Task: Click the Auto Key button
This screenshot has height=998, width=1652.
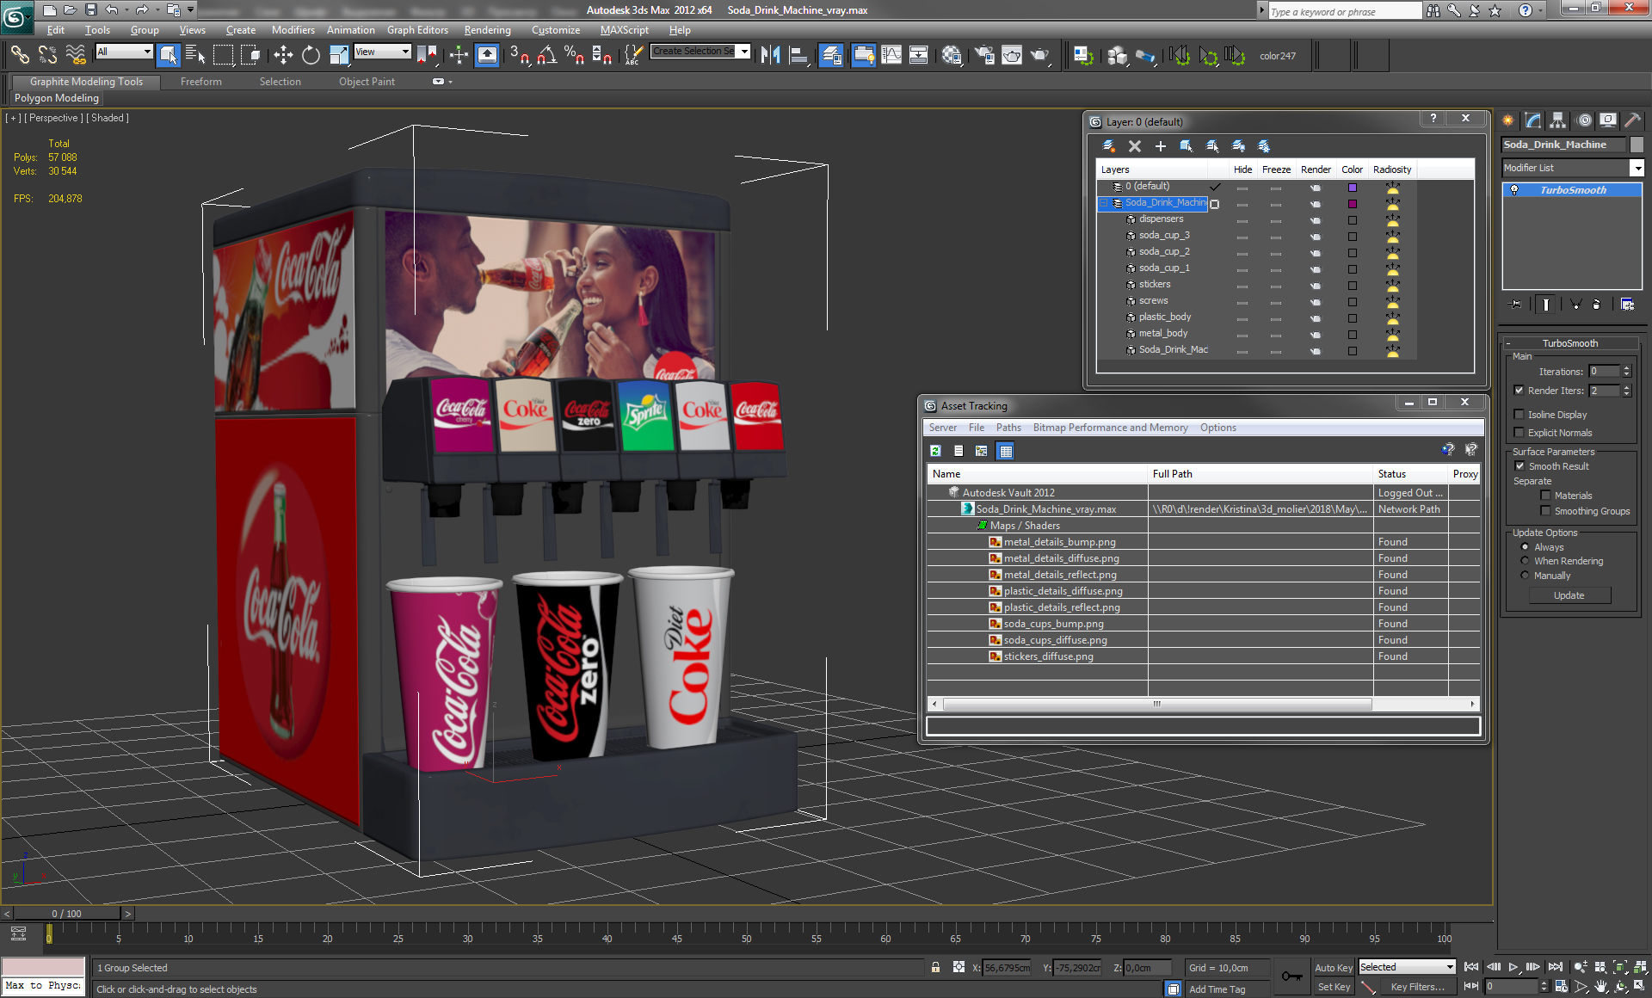Action: pos(1333,968)
